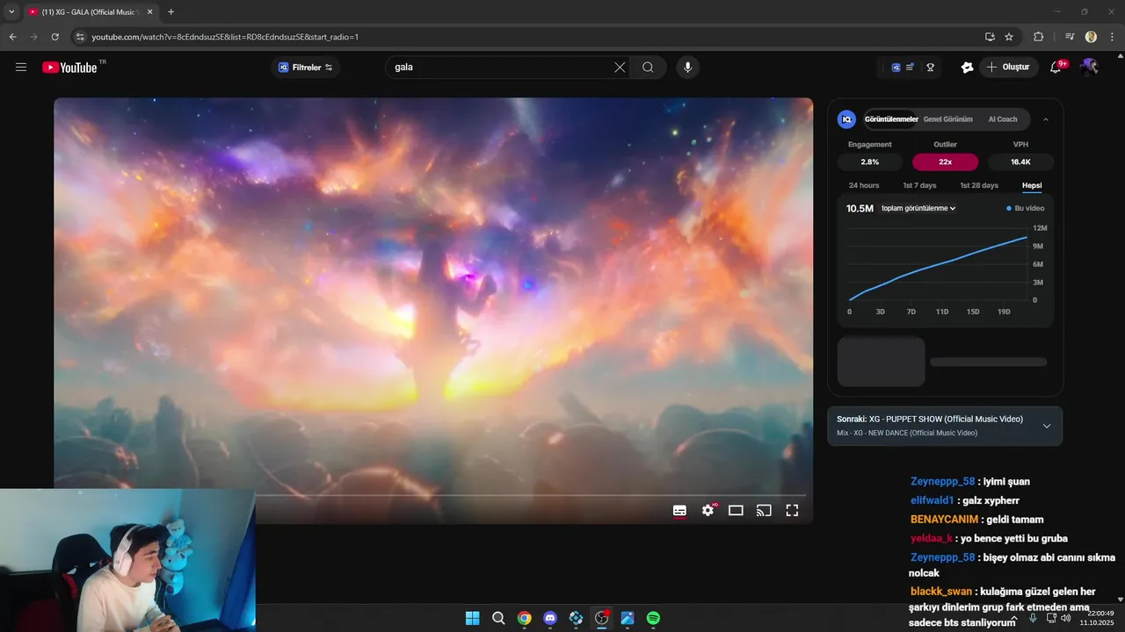Open the vidIQ IQ toolbar icon
The height and width of the screenshot is (632, 1125).
[896, 67]
